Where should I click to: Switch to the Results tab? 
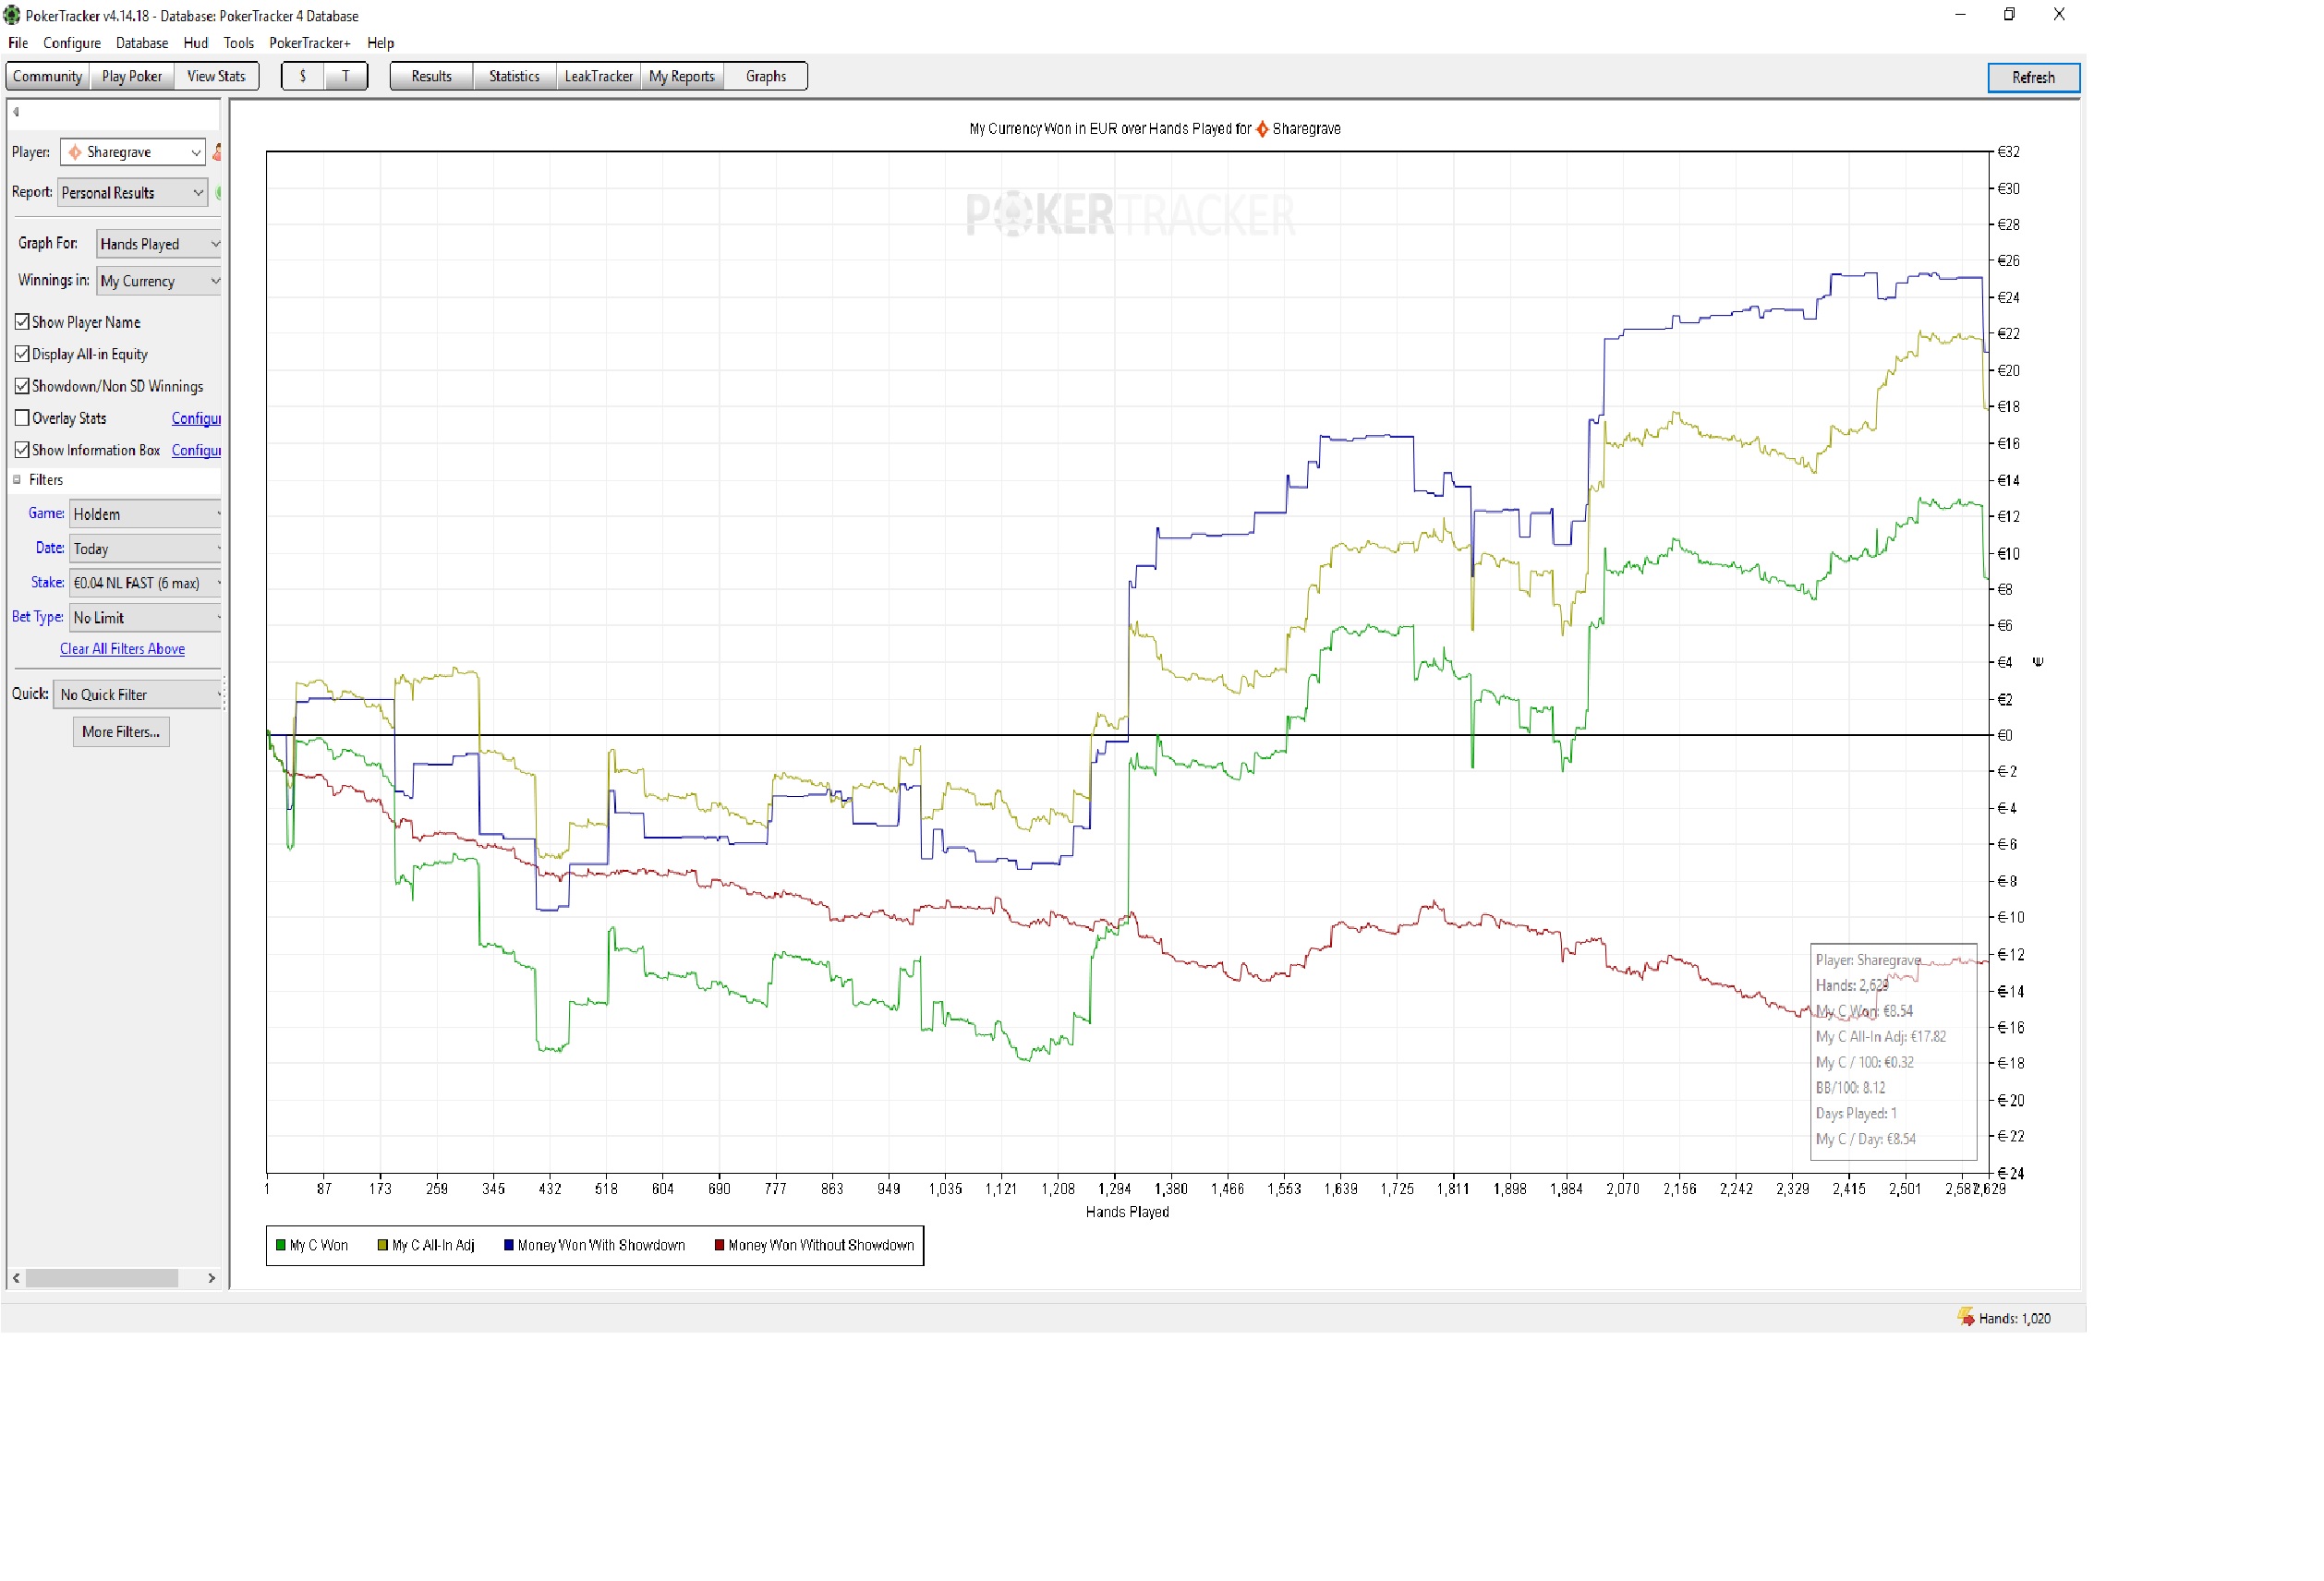point(432,76)
